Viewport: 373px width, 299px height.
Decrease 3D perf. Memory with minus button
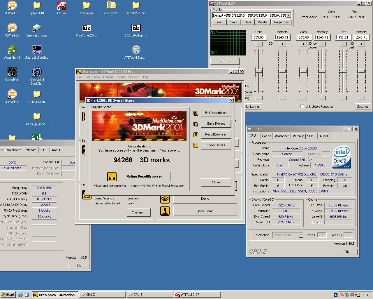[x=361, y=98]
